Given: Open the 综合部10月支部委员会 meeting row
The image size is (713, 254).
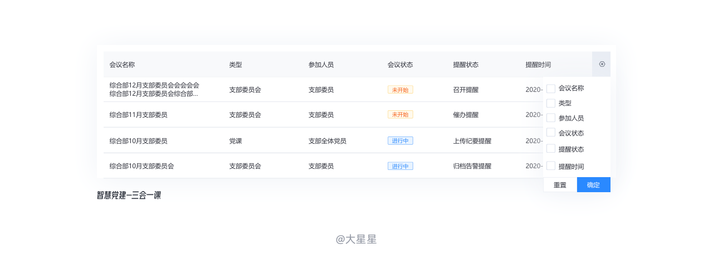Looking at the screenshot, I should 141,166.
